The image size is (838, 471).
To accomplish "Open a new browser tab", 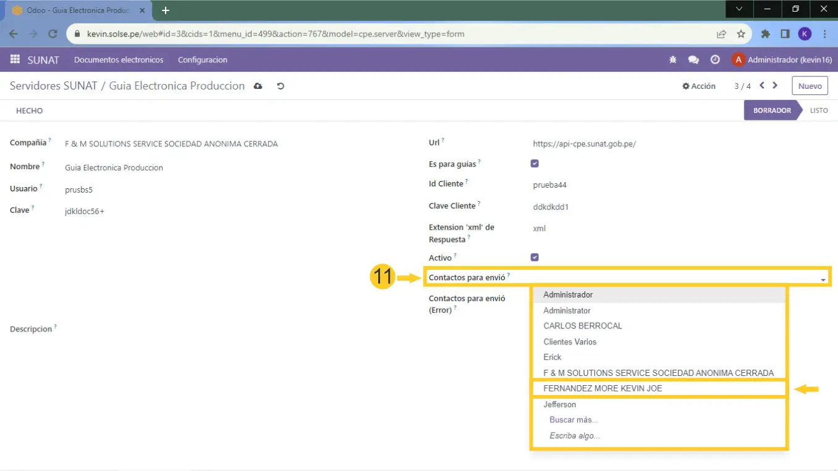I will pos(166,10).
